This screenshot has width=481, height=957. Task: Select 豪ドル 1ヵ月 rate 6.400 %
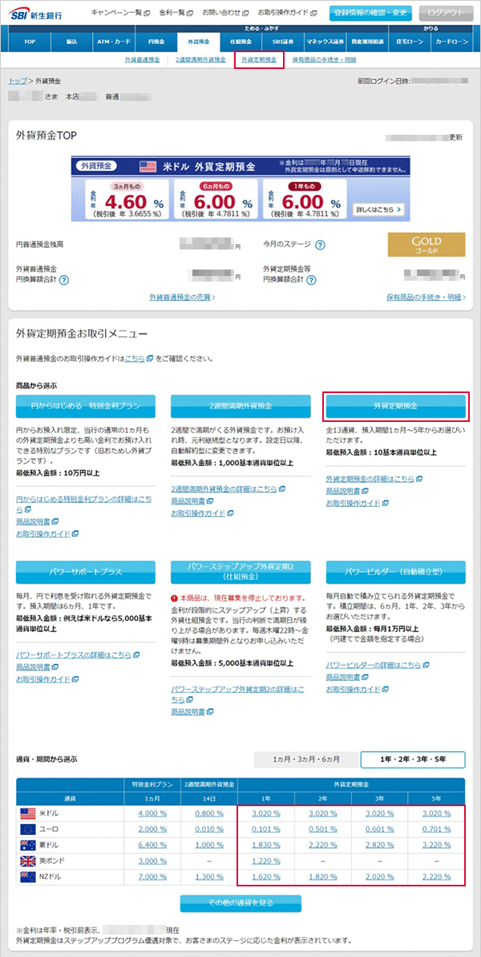(152, 845)
